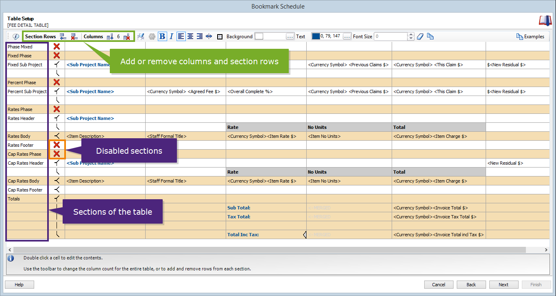Open the Background color picker
The width and height of the screenshot is (556, 296).
(x=290, y=36)
